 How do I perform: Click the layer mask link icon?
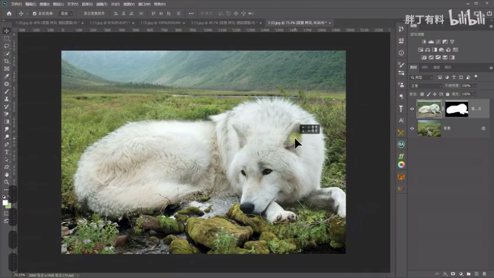pyautogui.click(x=443, y=109)
